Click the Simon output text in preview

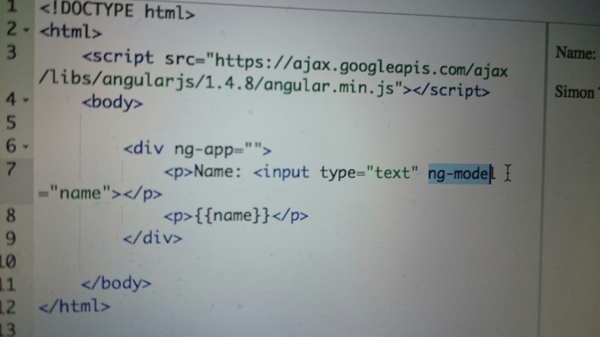point(574,92)
